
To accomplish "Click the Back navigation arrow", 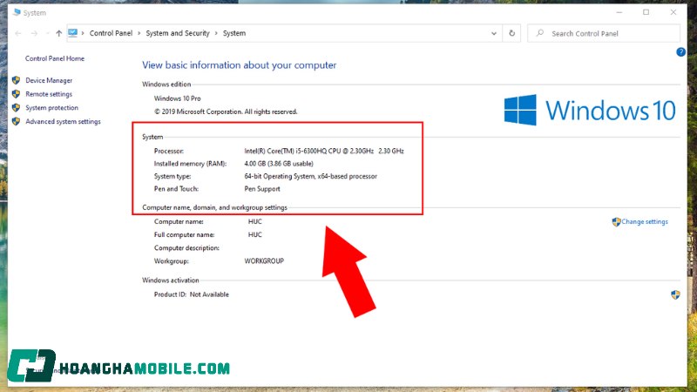I will point(18,33).
